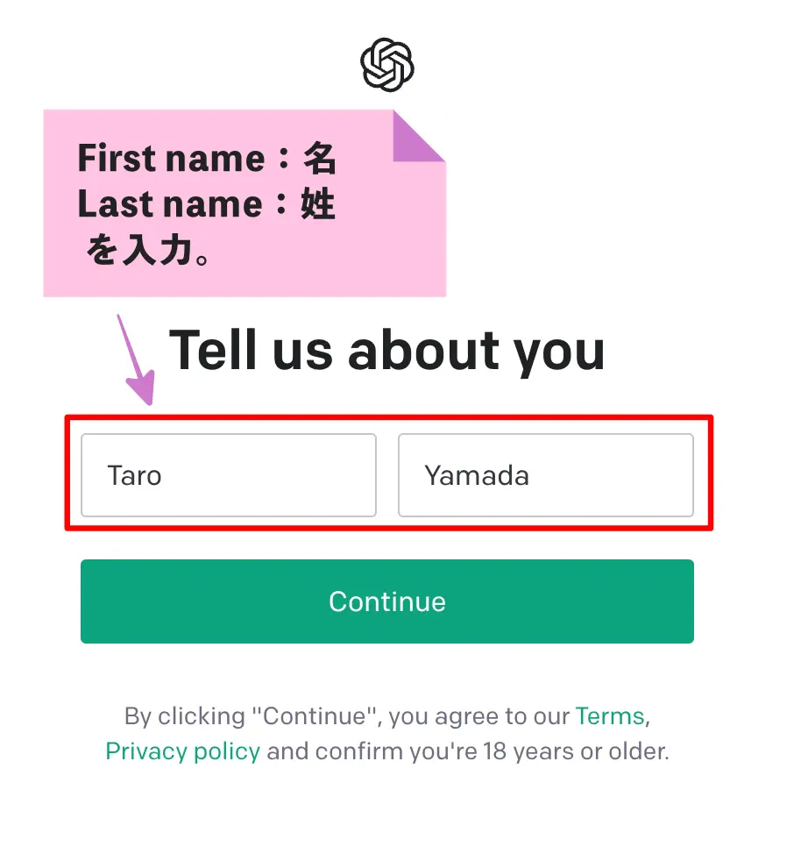Open the Terms link
808x861 pixels.
pyautogui.click(x=609, y=716)
